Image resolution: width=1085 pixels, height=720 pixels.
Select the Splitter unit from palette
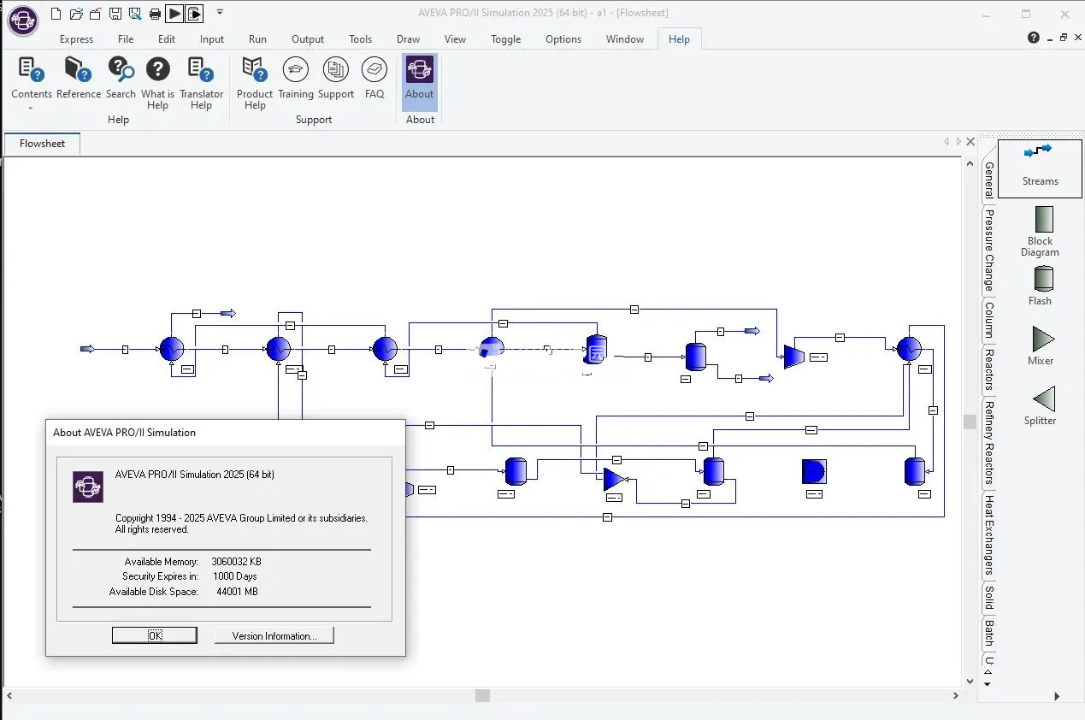pyautogui.click(x=1041, y=405)
